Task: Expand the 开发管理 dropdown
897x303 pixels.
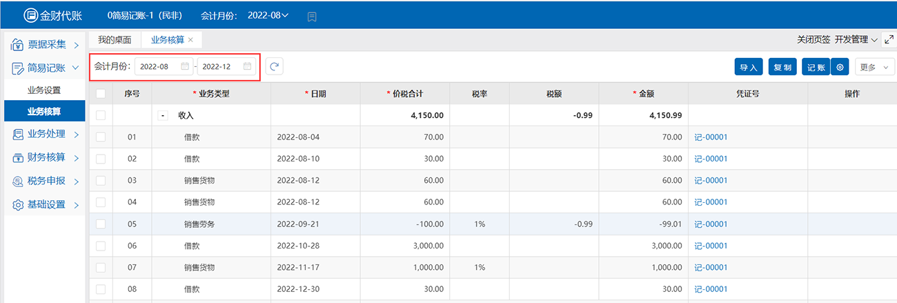Action: tap(856, 39)
